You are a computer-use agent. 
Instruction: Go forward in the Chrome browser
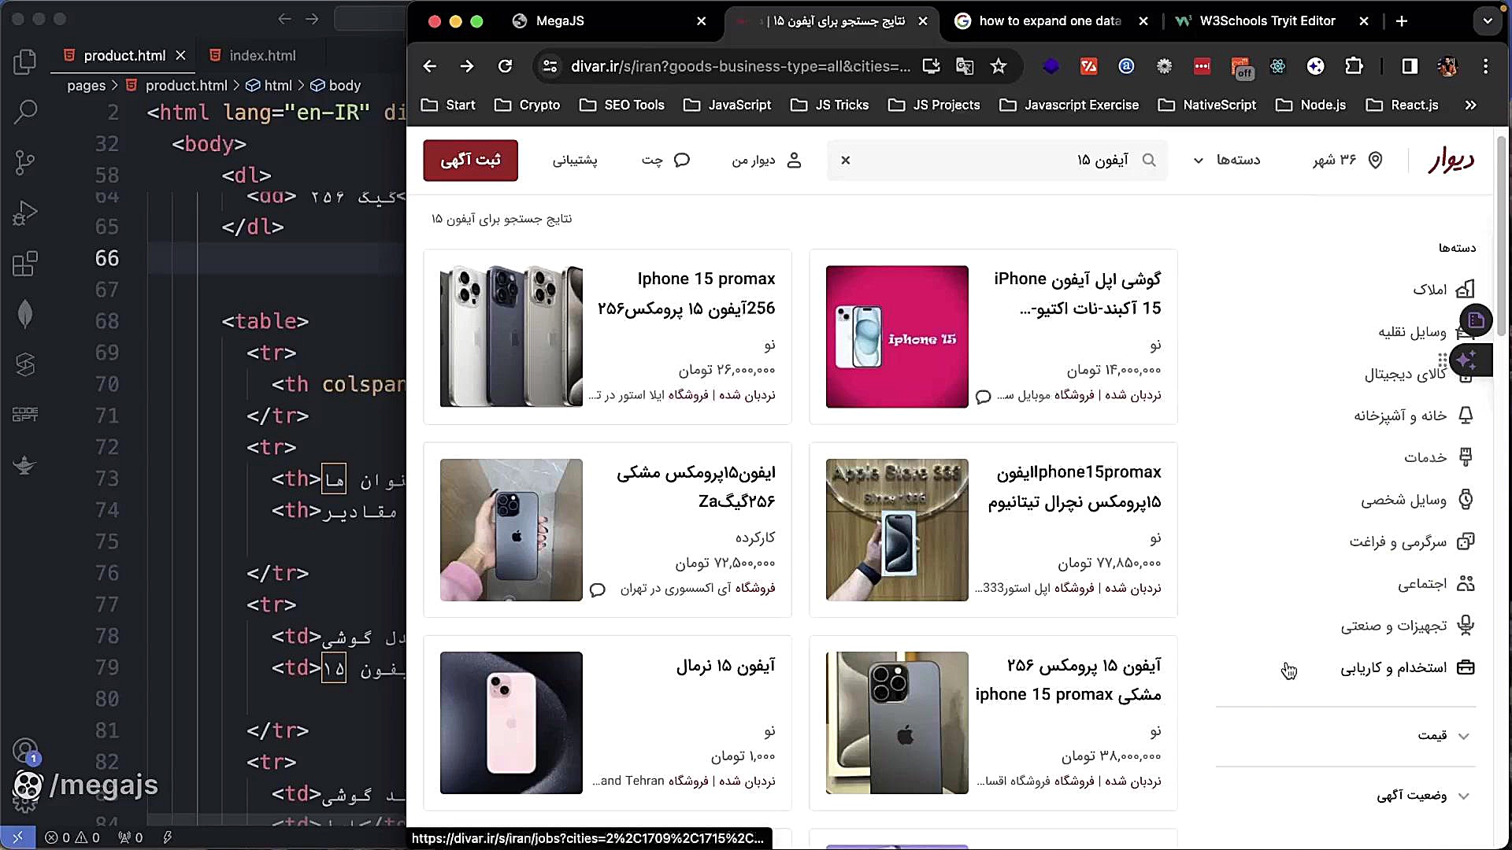tap(467, 66)
